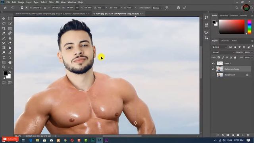254x143 pixels.
Task: Toggle lock transparent pixels
Action: point(219,57)
